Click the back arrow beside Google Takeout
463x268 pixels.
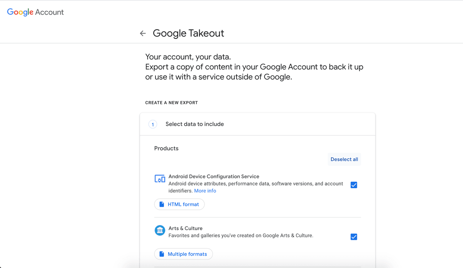click(143, 34)
